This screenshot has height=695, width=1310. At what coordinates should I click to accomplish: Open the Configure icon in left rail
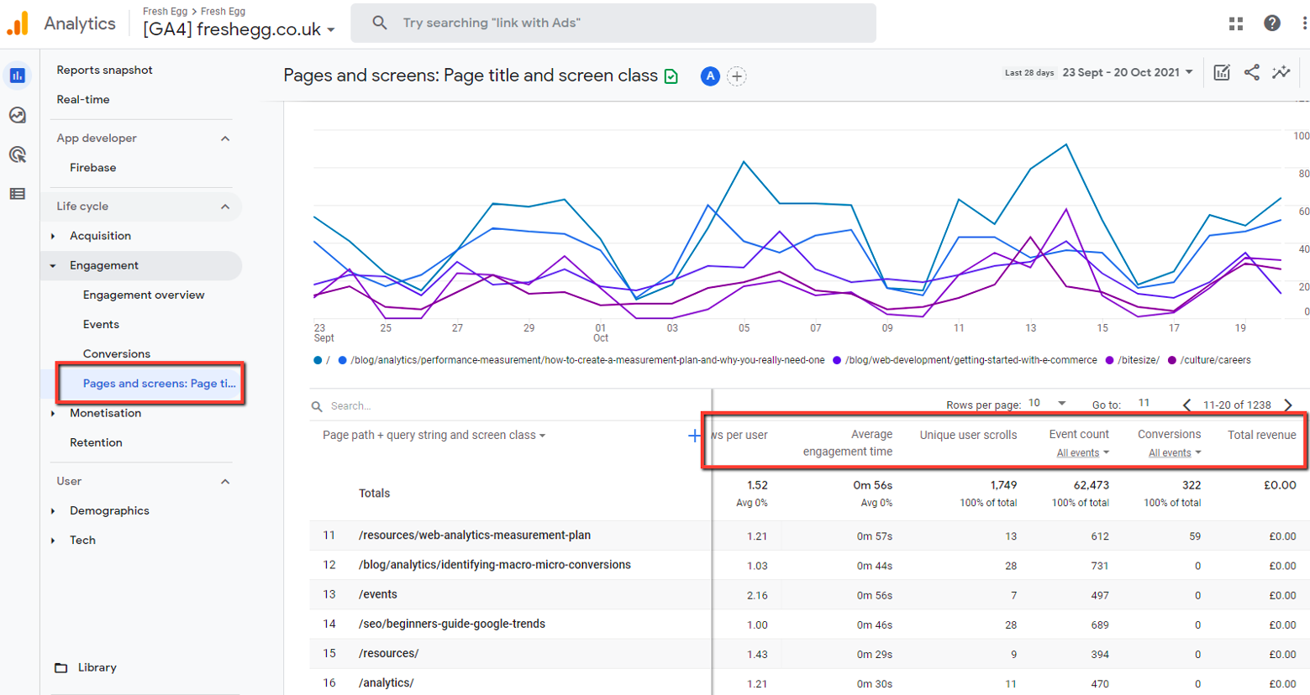coord(18,194)
